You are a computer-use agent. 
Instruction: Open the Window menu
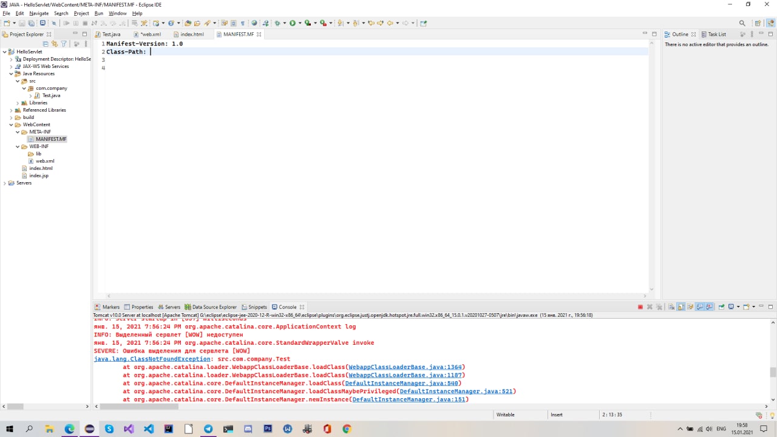point(118,13)
